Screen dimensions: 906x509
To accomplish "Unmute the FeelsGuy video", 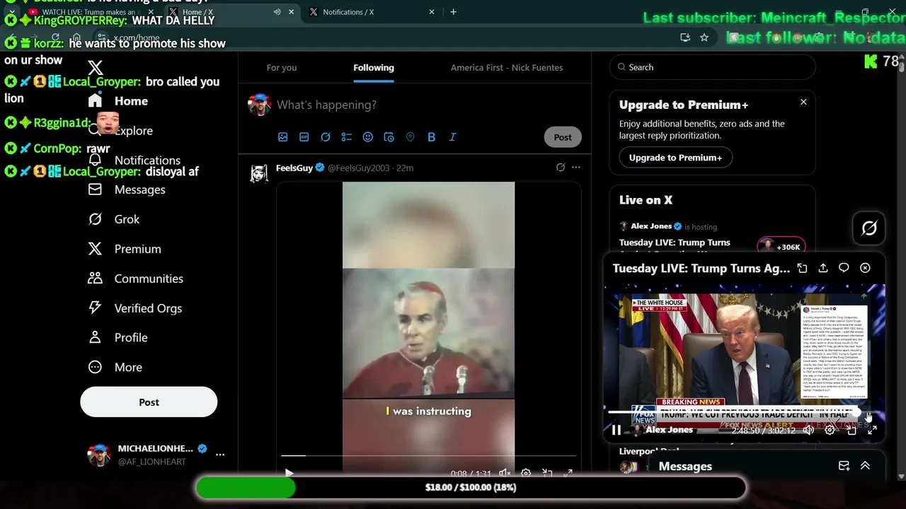I will pos(505,474).
